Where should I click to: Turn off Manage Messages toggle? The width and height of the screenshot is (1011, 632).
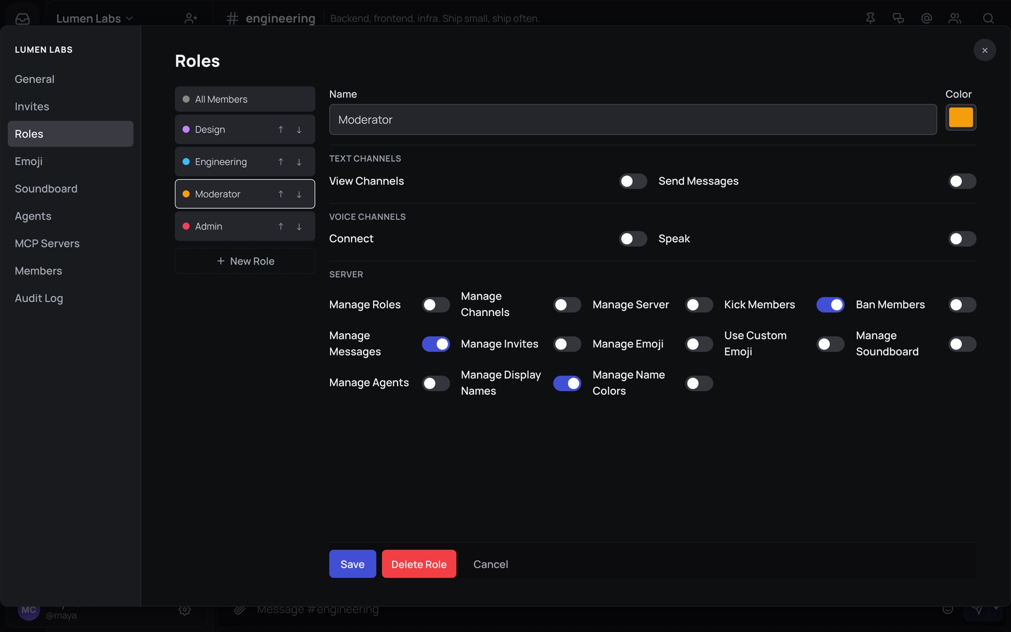pos(436,344)
